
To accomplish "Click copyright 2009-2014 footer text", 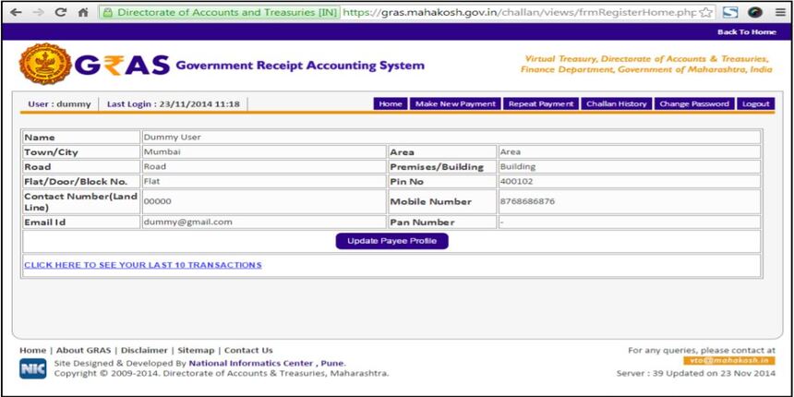I will click(x=222, y=374).
